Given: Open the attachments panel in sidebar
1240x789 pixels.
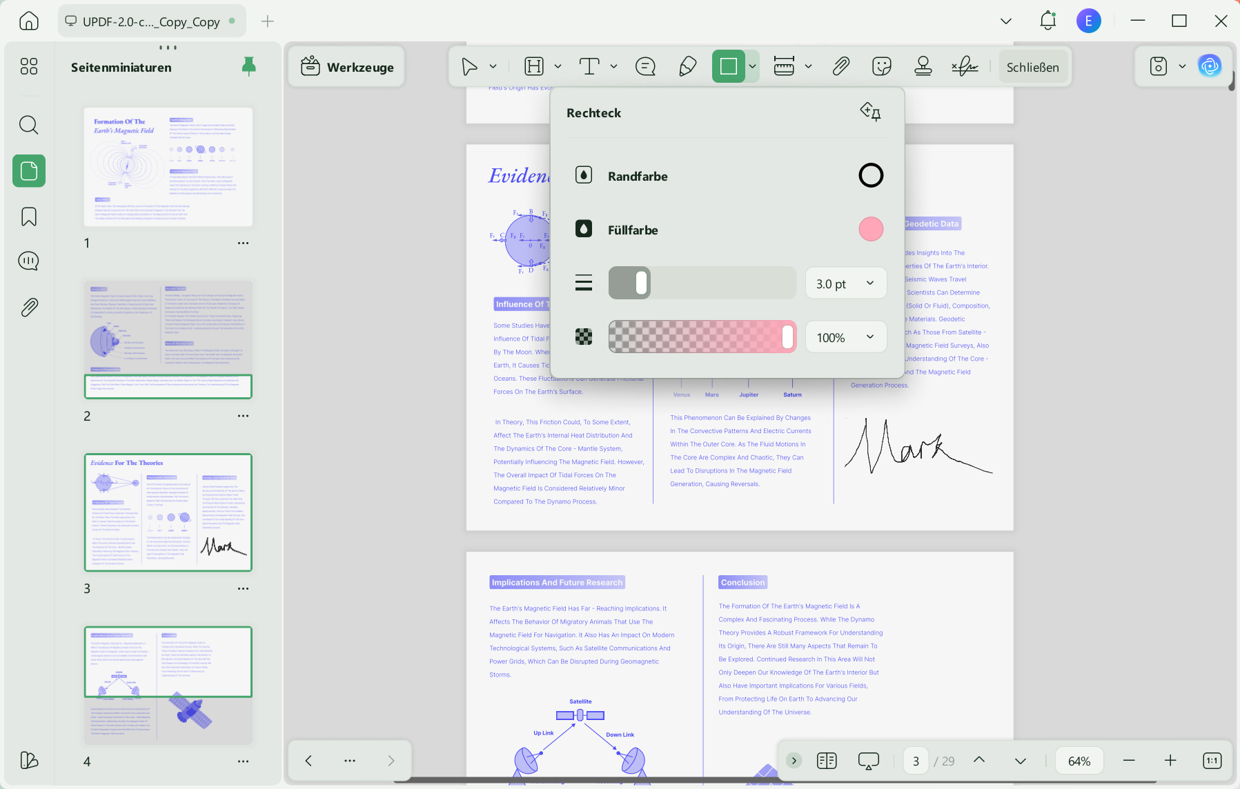Looking at the screenshot, I should 29,307.
